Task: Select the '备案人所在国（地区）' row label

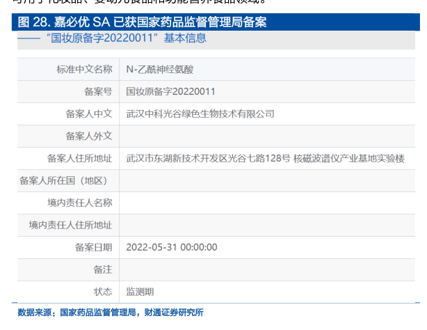Action: [65, 180]
